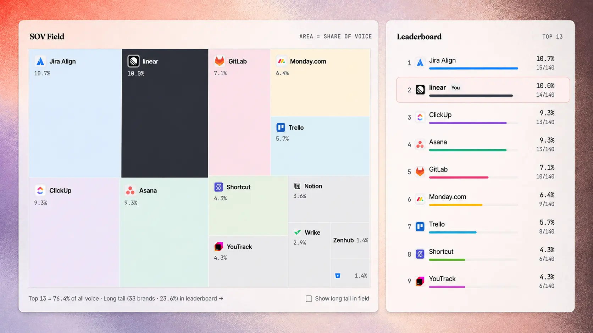593x333 pixels.
Task: Click the Wrike checkmark icon in the treemap
Action: pyautogui.click(x=298, y=232)
